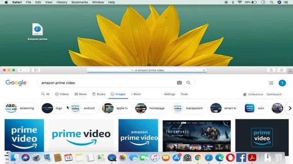Launch Siri from the Dock
293x164 pixels.
[26, 158]
